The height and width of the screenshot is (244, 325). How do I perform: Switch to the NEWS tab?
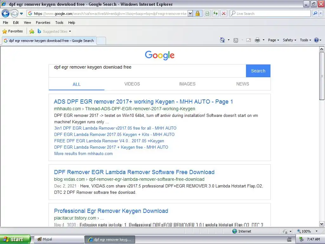tap(242, 84)
